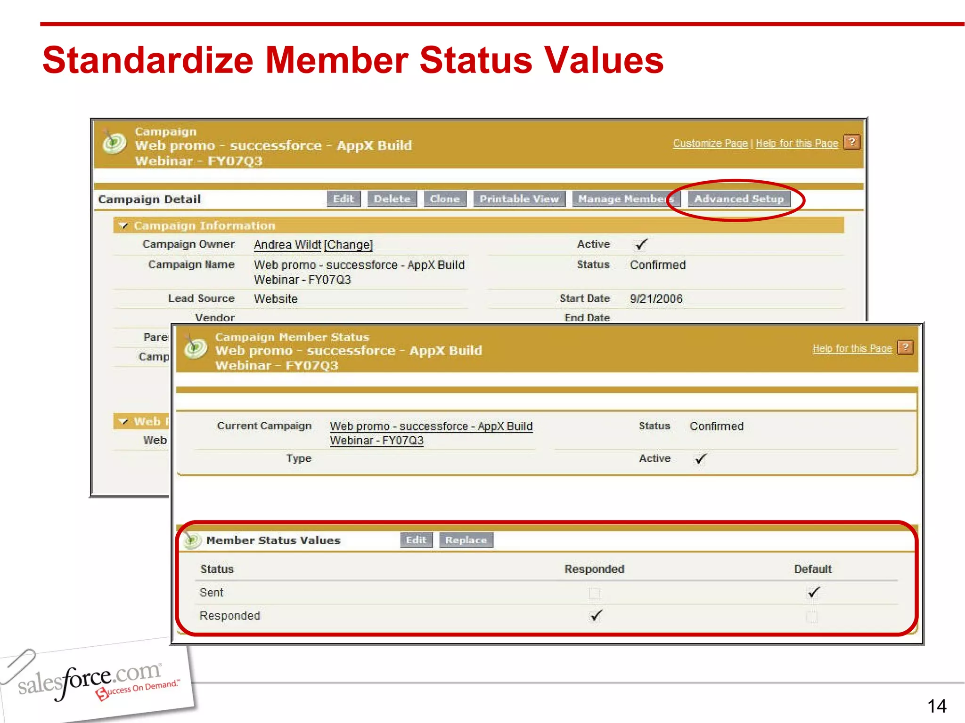Collapse the partially hidden Web section
The image size is (965, 723).
[x=123, y=421]
